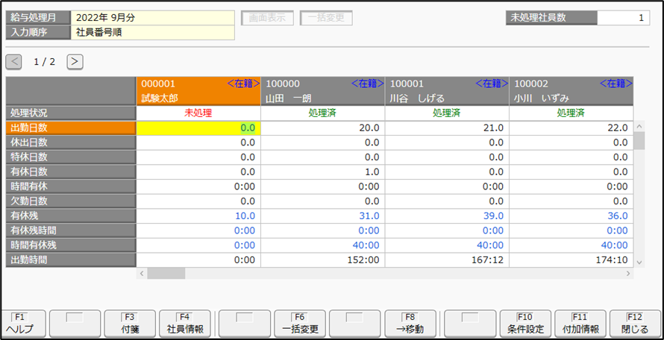Select employee column 100000 山田 一朗
The width and height of the screenshot is (664, 340).
coord(322,90)
